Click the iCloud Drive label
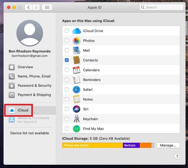188x168 pixels. pyautogui.click(x=93, y=31)
